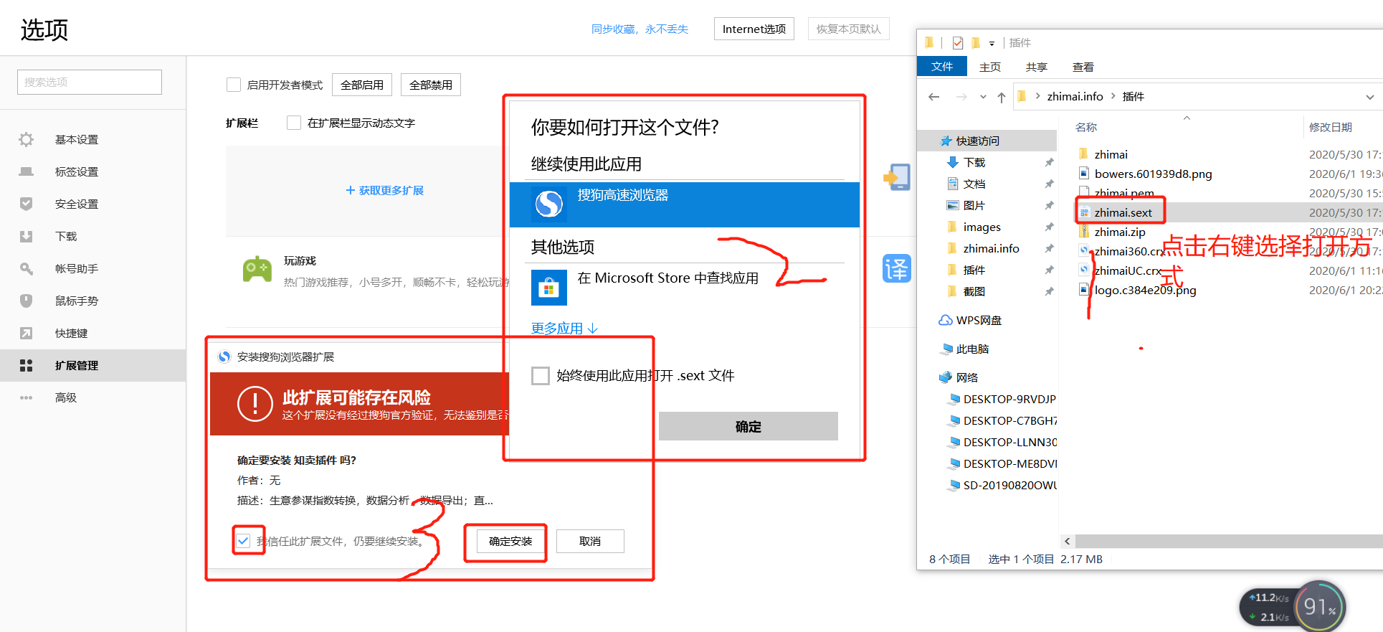
Task: Open the recent locations dropdown in Explorer
Action: pyautogui.click(x=983, y=97)
